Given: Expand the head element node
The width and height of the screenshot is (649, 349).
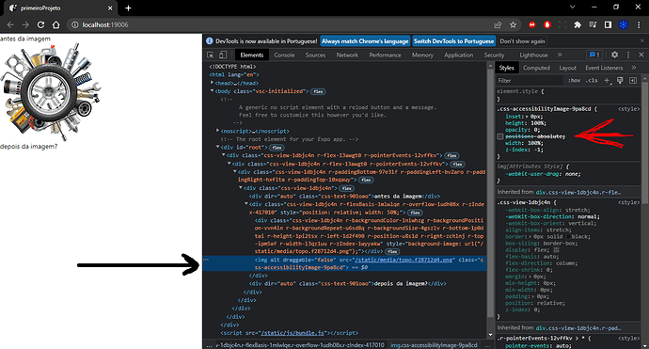Looking at the screenshot, I should [x=213, y=83].
